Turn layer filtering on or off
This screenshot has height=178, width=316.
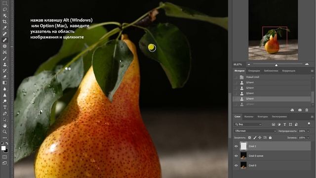click(x=309, y=124)
